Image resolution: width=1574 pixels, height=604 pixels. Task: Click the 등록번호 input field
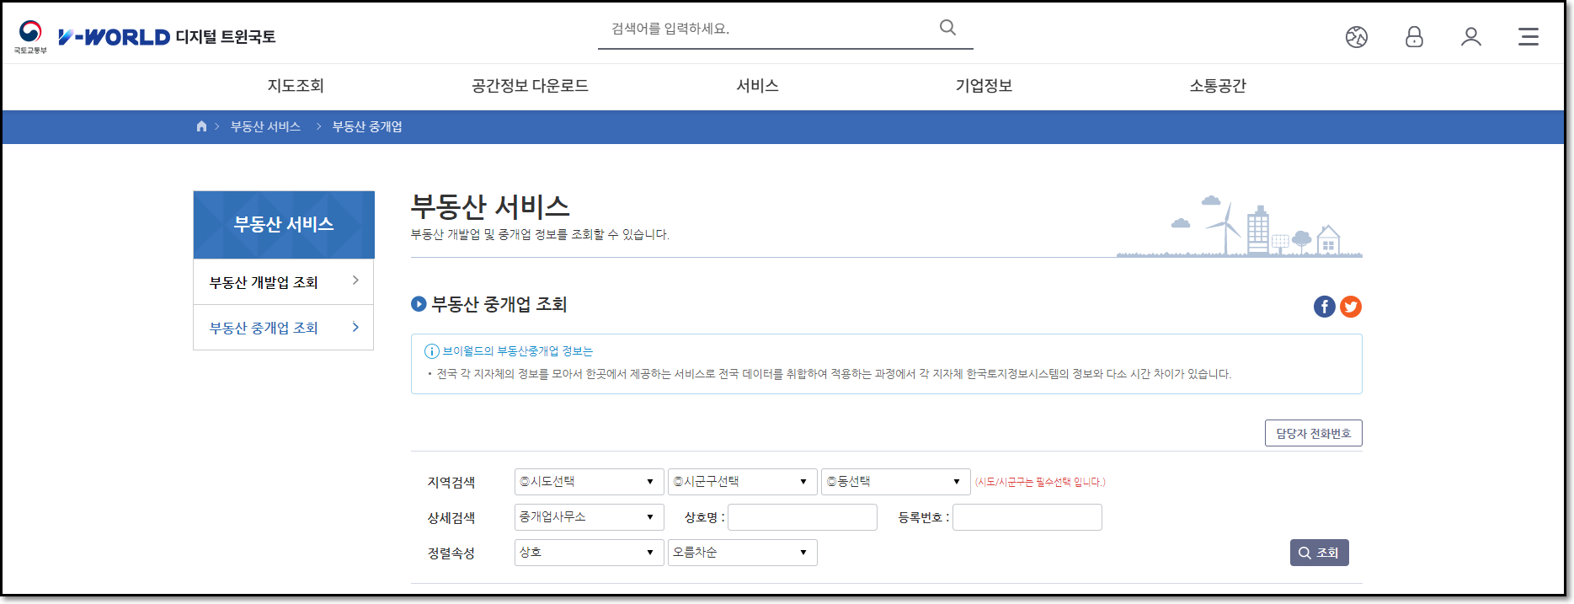pos(1027,517)
